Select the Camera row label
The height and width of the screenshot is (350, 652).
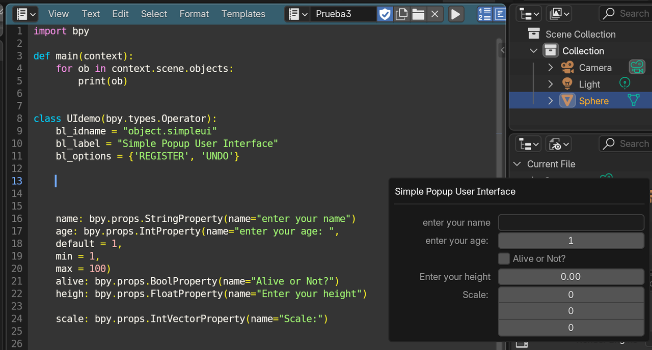tap(595, 68)
